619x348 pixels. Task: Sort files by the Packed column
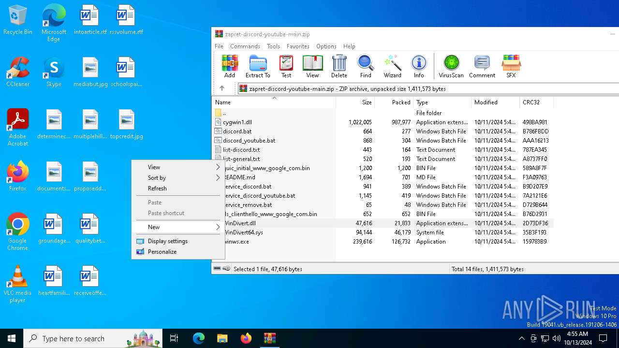point(394,102)
